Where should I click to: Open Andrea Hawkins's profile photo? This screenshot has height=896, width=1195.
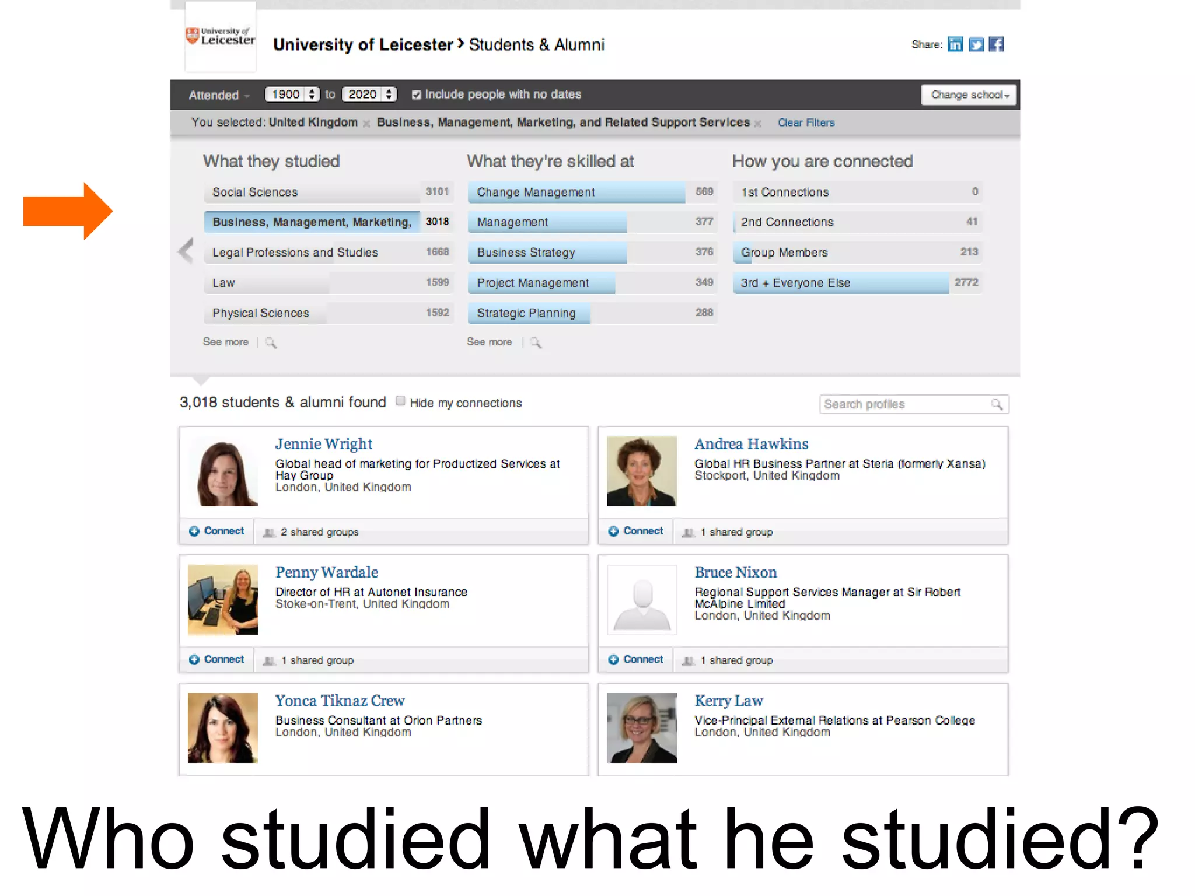click(x=642, y=471)
